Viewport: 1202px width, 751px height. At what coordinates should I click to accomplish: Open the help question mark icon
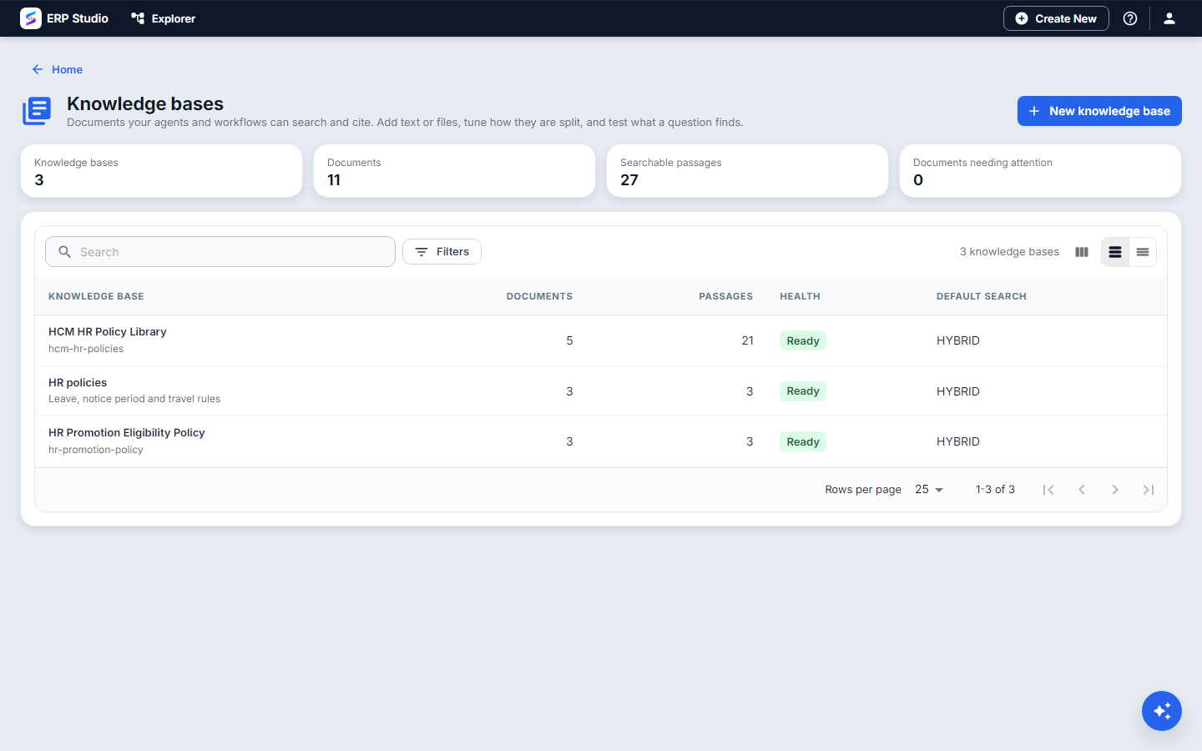pos(1130,18)
